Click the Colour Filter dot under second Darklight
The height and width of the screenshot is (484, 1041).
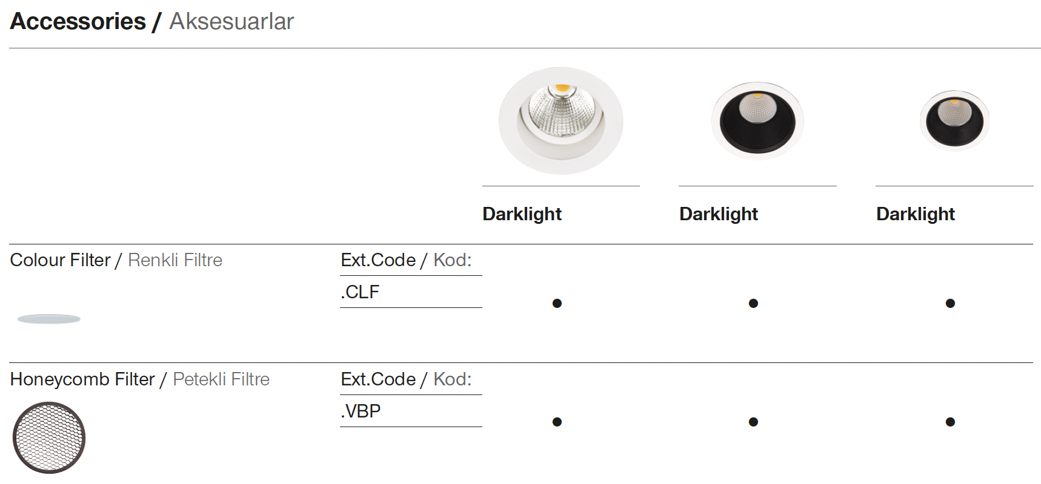click(x=753, y=303)
